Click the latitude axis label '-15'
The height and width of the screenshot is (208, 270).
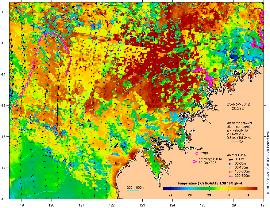point(3,106)
